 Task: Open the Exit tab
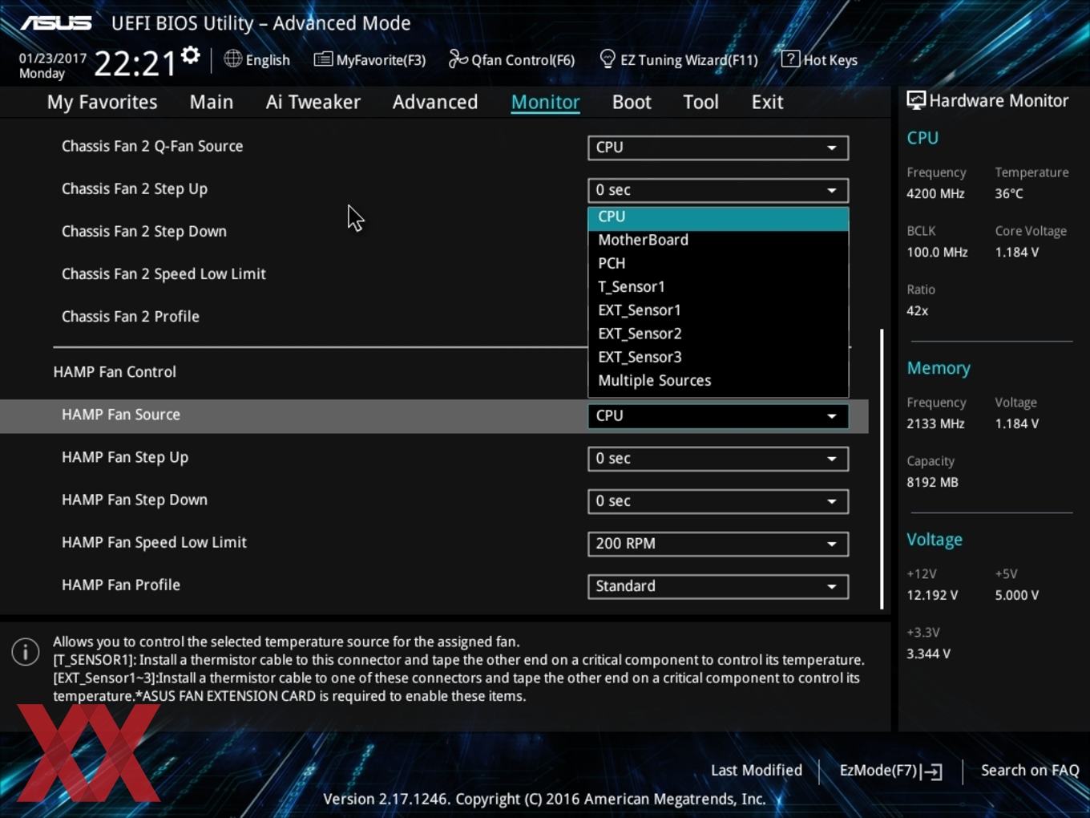click(x=767, y=102)
